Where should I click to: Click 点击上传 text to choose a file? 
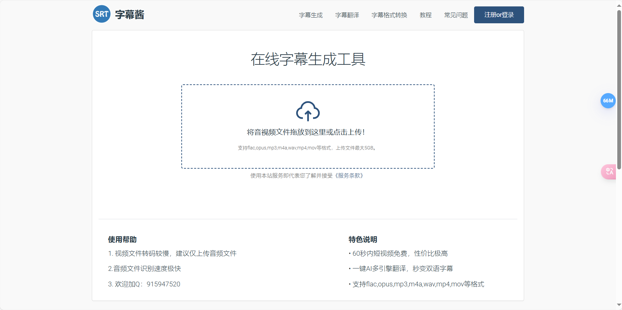tap(348, 132)
